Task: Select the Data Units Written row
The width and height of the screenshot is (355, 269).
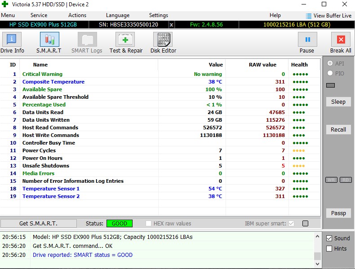Action: (160, 120)
